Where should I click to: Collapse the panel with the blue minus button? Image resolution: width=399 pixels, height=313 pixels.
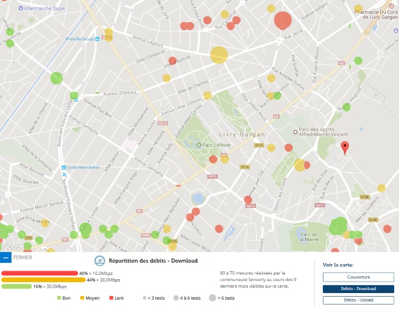(5, 258)
